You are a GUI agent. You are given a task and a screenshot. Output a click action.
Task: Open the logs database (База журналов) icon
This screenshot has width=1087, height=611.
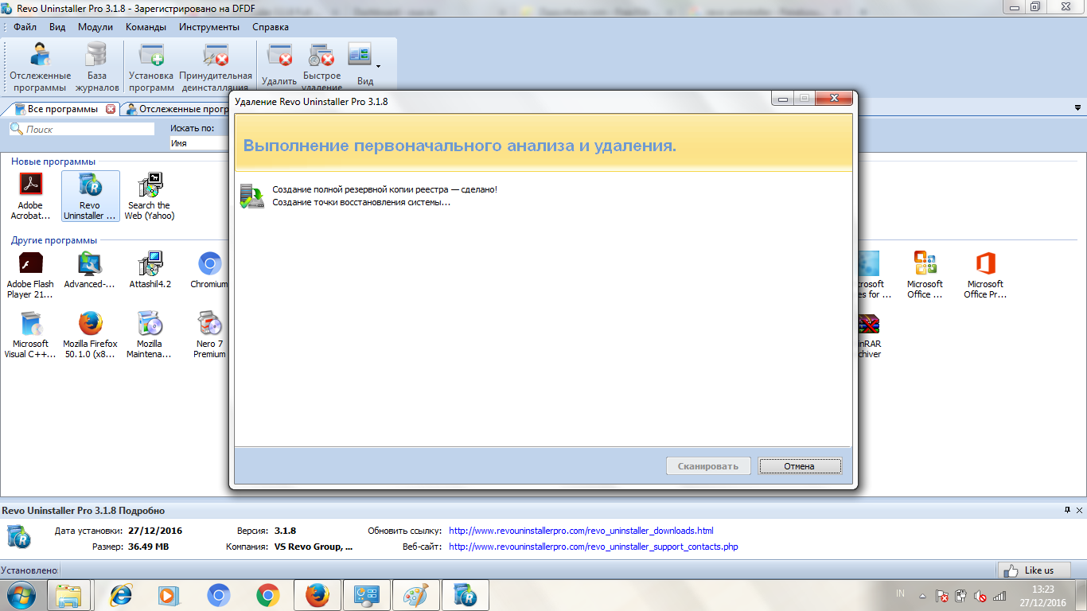(96, 68)
